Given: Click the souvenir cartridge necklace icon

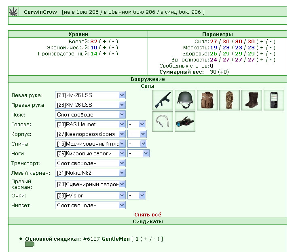Looking at the screenshot, I should coord(163,121).
